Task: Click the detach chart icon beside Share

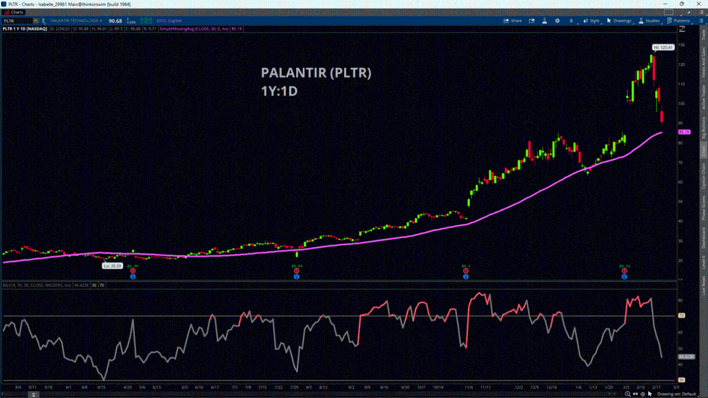Action: [x=532, y=20]
